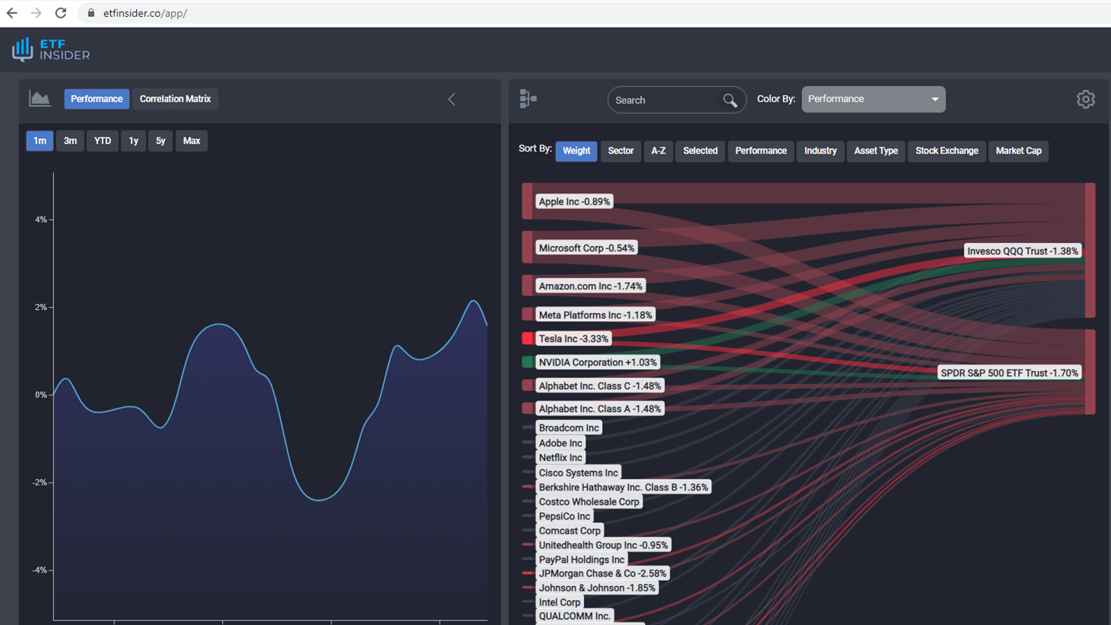Sort holdings by Sector
Screen dimensions: 1111x625
point(621,151)
